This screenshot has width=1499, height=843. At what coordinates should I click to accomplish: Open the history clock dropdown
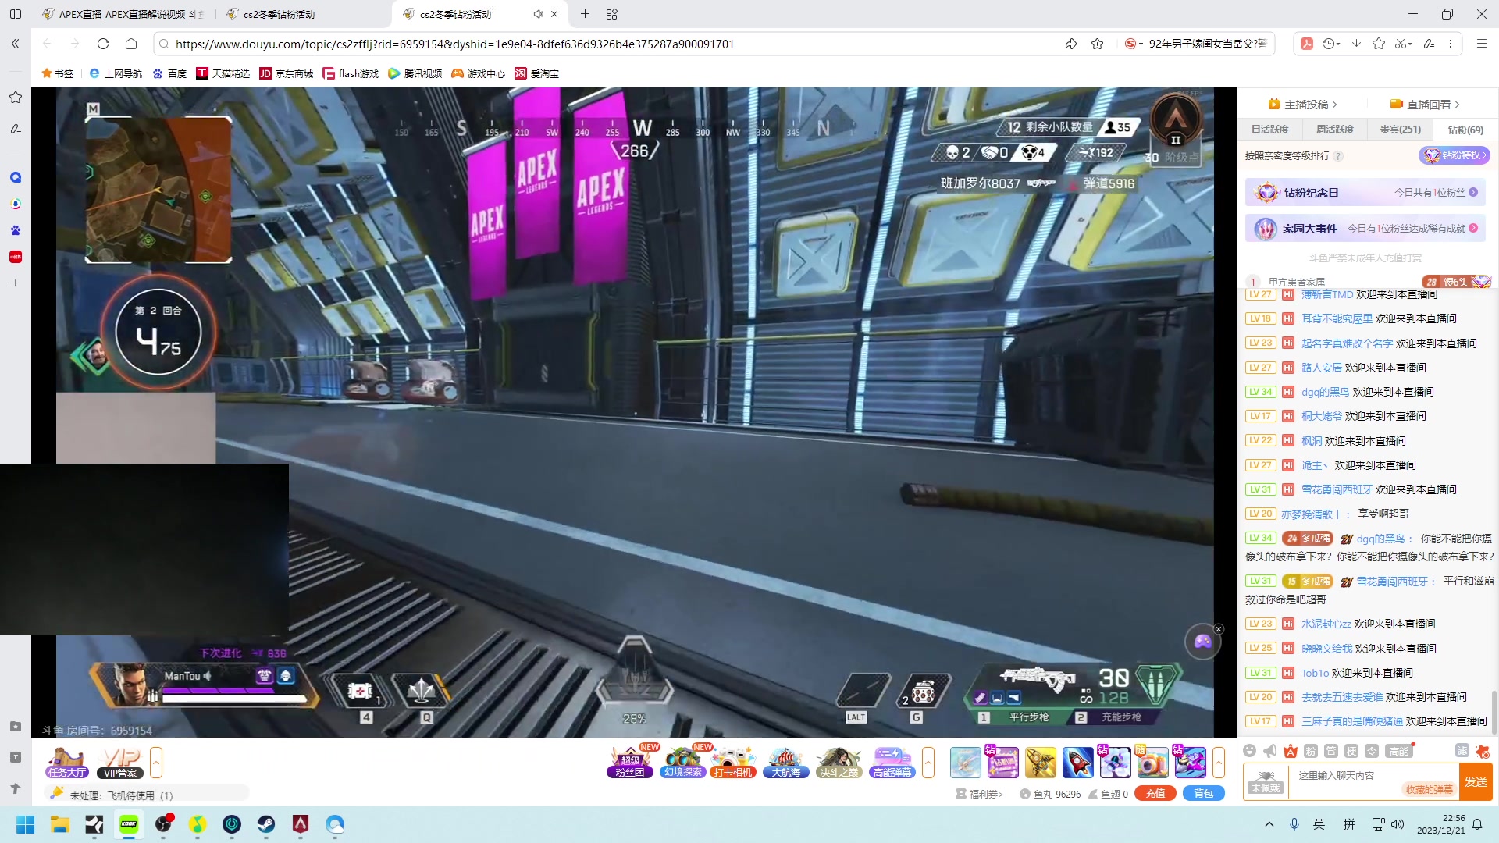coord(1331,44)
